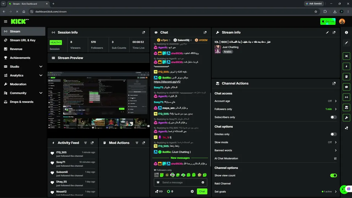Image resolution: width=352 pixels, height=198 pixels.
Task: Open the discord.gg link in chat
Action: click(167, 82)
